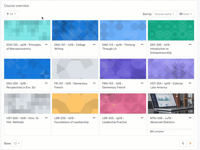Image resolution: width=200 pixels, height=150 pixels.
Task: Click the green ENT-200 course image
Action: [171, 30]
